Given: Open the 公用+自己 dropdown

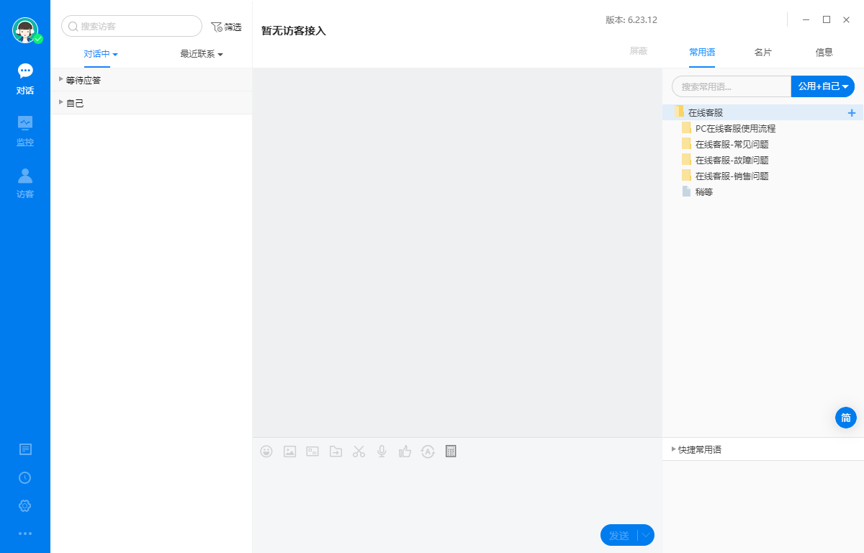Looking at the screenshot, I should tap(822, 86).
